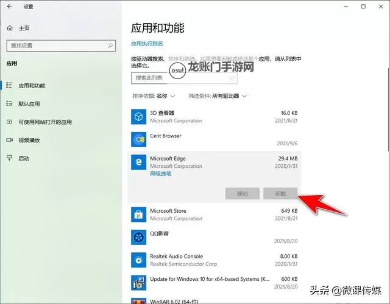390x304 pixels.
Task: Select the 视频播放 sidebar icon
Action: [x=9, y=140]
